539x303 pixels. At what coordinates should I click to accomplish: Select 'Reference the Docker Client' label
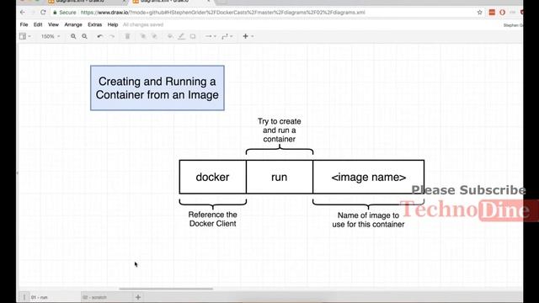pyautogui.click(x=212, y=219)
